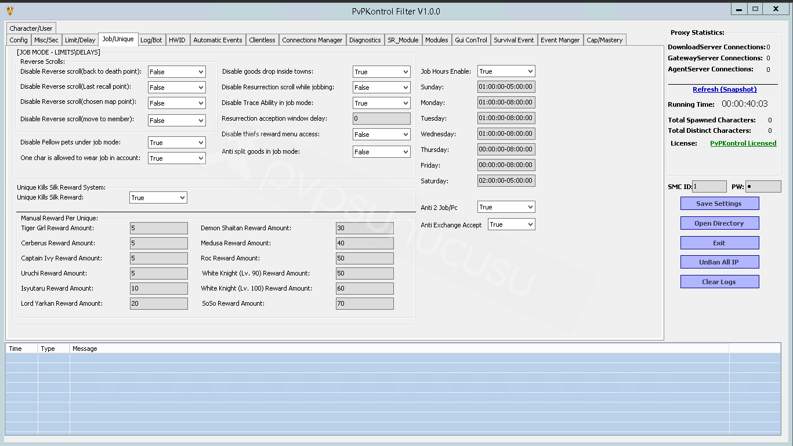Viewport: 793px width, 446px height.
Task: Click the PvPKontrol Licensed link
Action: (743, 143)
